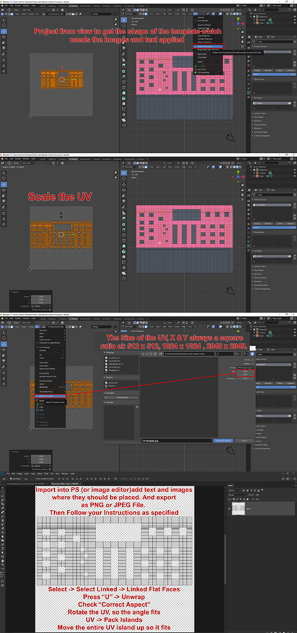Image resolution: width=297 pixels, height=633 pixels.
Task: Toggle Constrain to Image Bounds in export-window UV menu
Action: click(x=49, y=342)
